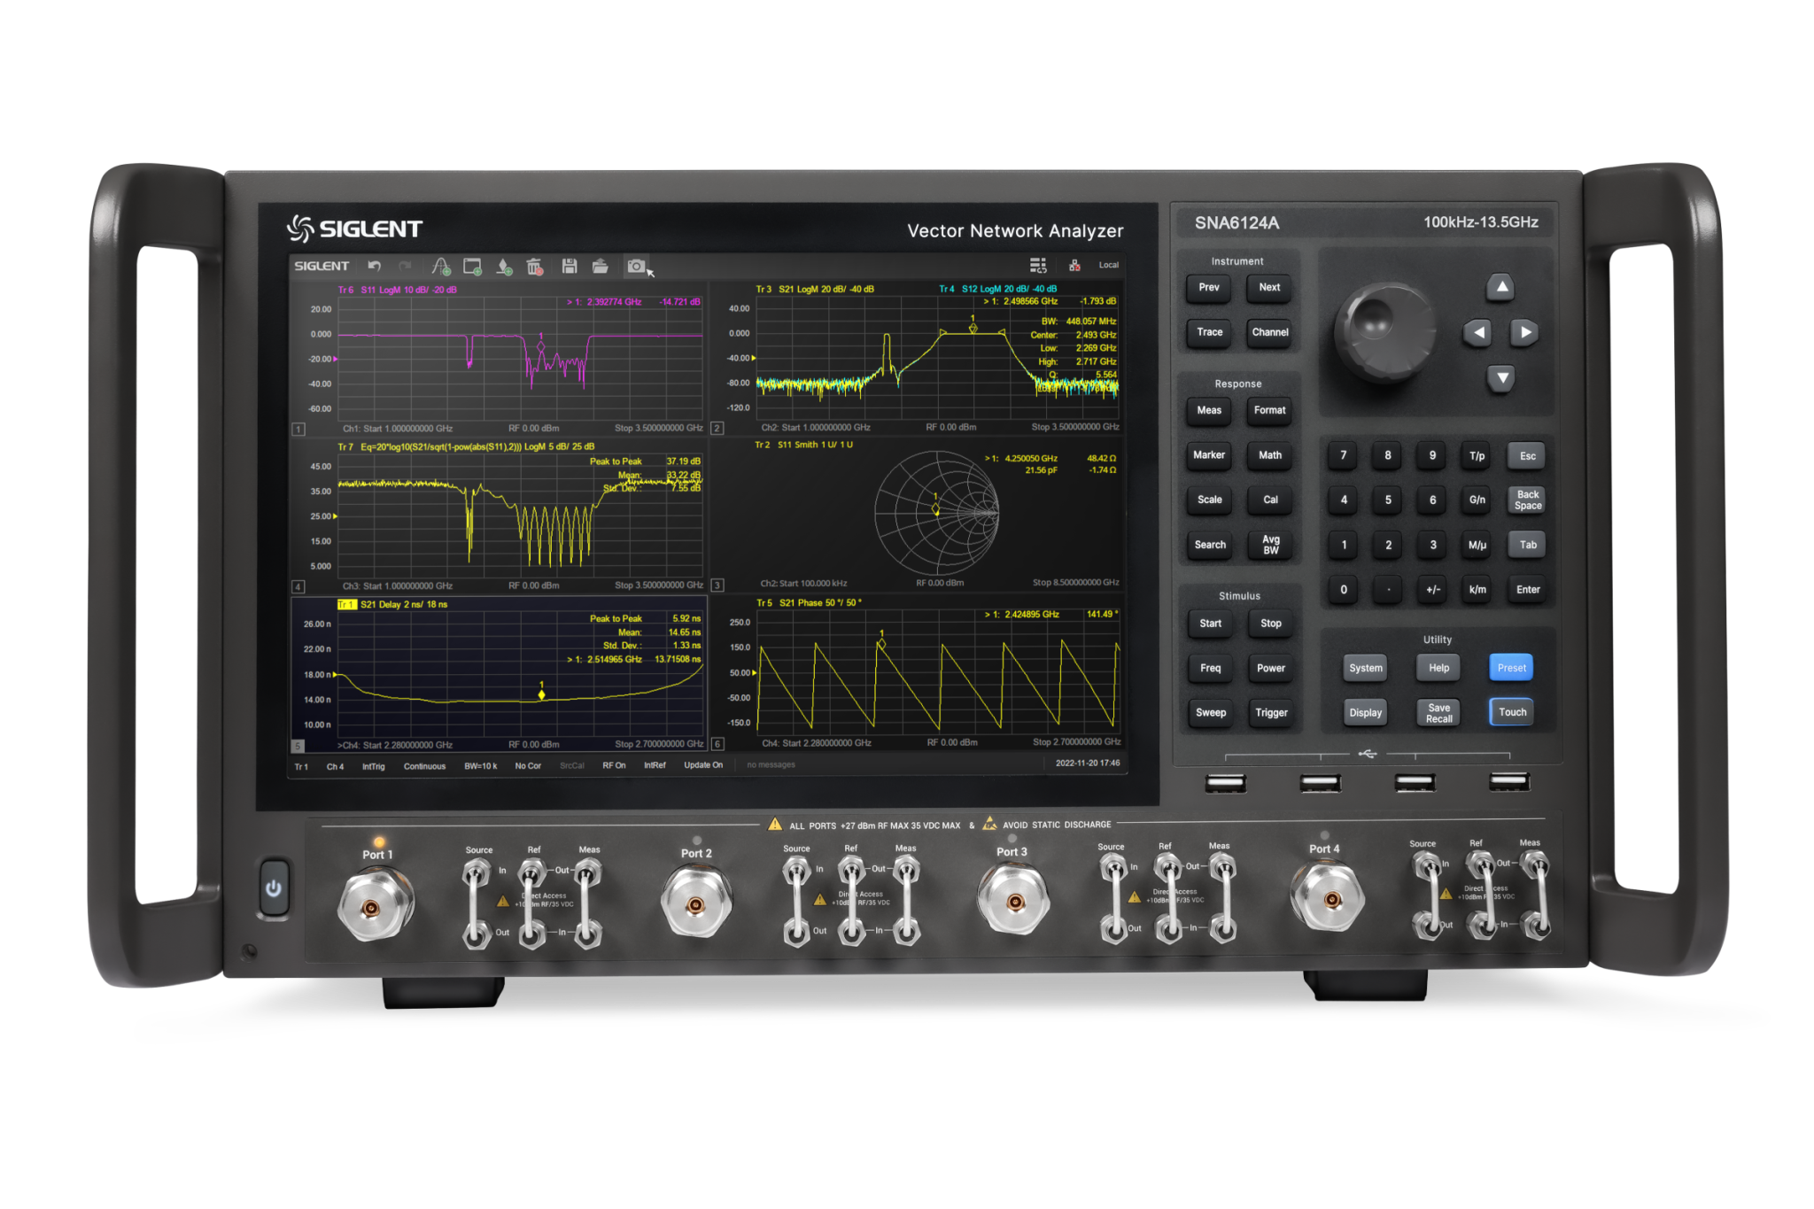Select Continuous sweep mode in status bar
1814x1209 pixels.
pyautogui.click(x=424, y=766)
